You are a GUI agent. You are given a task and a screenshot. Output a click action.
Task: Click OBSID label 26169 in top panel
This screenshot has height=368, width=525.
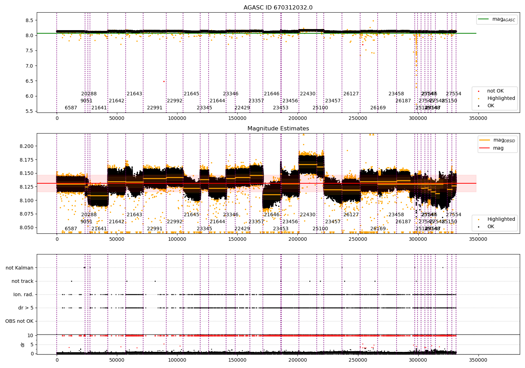coord(378,108)
